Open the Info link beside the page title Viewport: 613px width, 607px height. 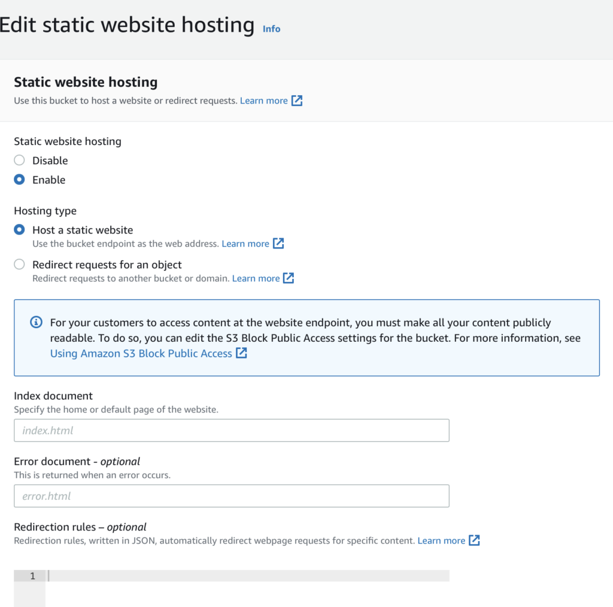(x=271, y=29)
